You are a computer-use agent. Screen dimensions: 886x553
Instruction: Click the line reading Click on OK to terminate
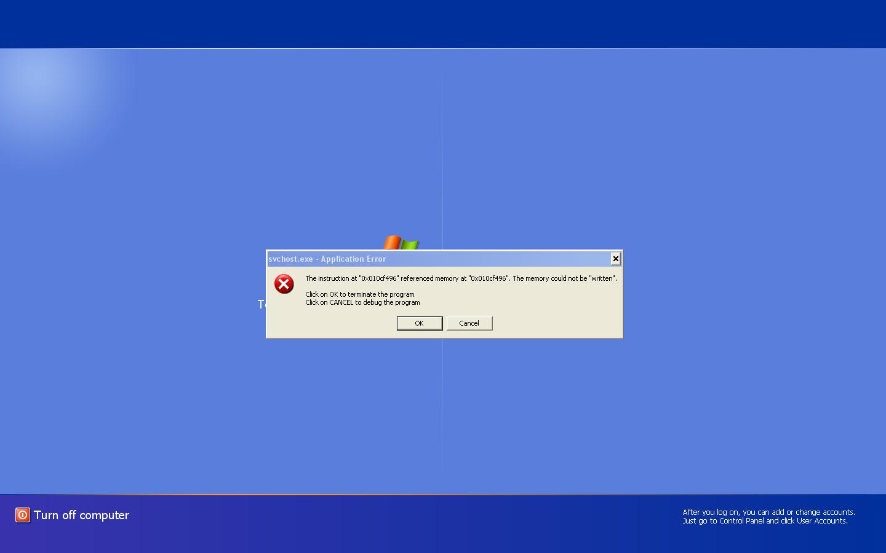361,294
